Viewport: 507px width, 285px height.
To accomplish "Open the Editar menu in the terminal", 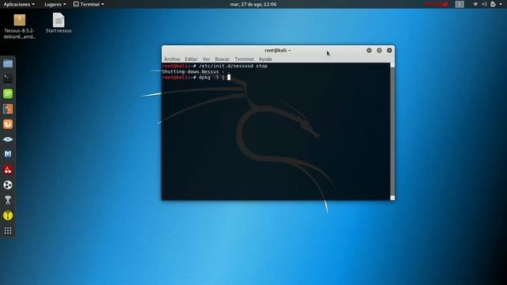I will pyautogui.click(x=191, y=59).
